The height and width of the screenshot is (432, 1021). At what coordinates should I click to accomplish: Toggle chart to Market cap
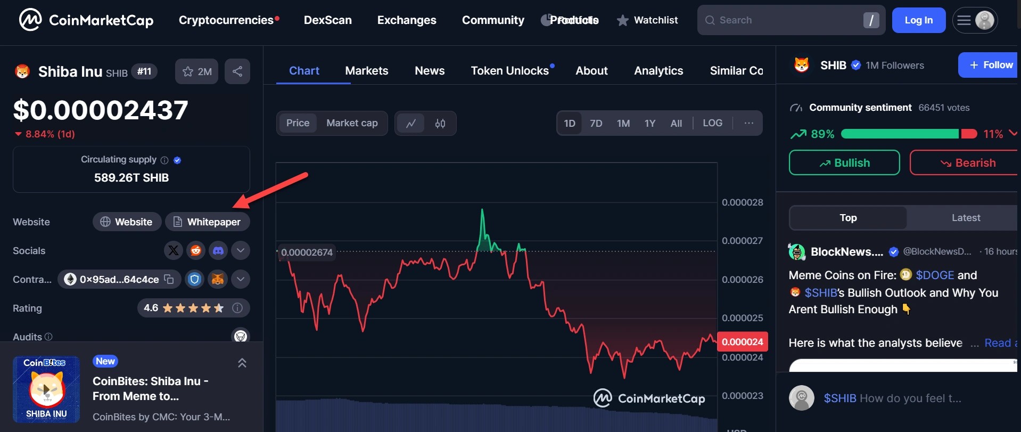[x=352, y=123]
